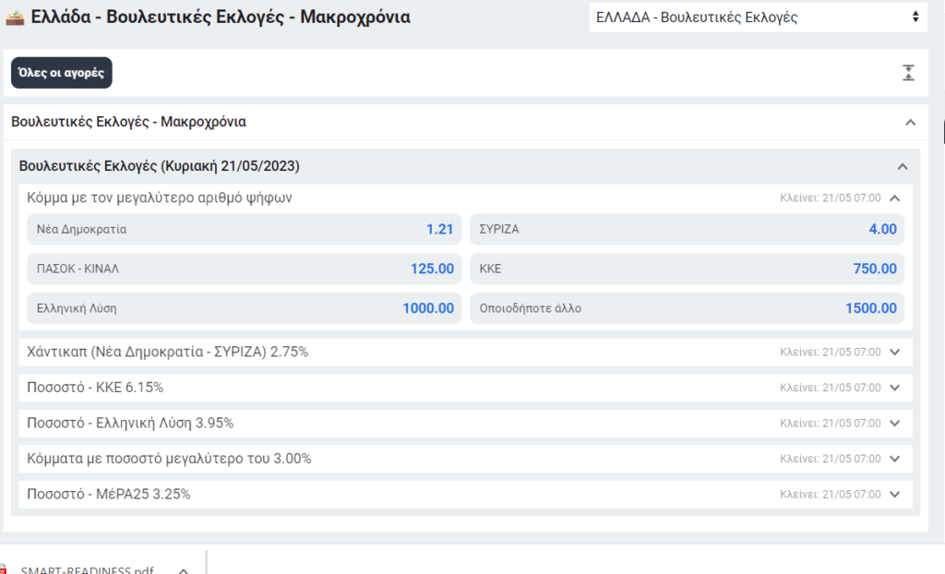Open the SMART-READINESS.pdf download options arrow
The height and width of the screenshot is (574, 945).
click(184, 570)
